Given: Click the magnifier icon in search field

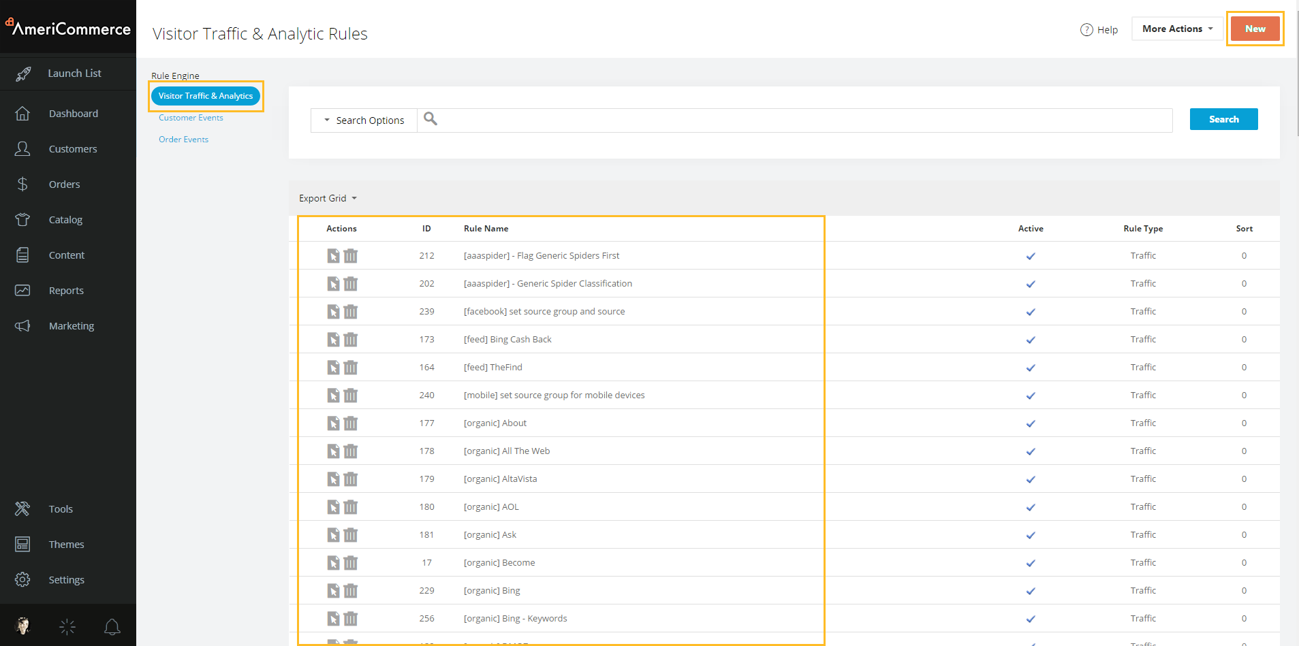Looking at the screenshot, I should click(431, 119).
